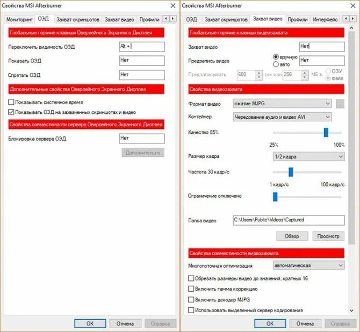Screen dimensions: 360x332
Task: Decrease MB value in 256 spinner
Action: pyautogui.click(x=305, y=77)
